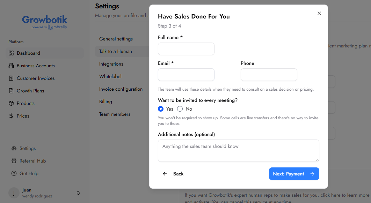Screen dimensions: 371x203
Task: Click the Growth Plans document icon
Action: click(11, 91)
